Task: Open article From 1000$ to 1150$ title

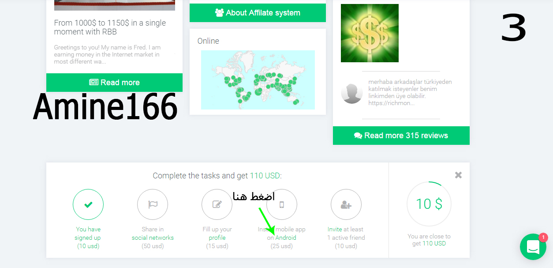Action: point(110,27)
